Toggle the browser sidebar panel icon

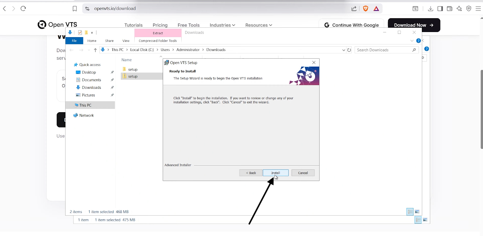(440, 8)
